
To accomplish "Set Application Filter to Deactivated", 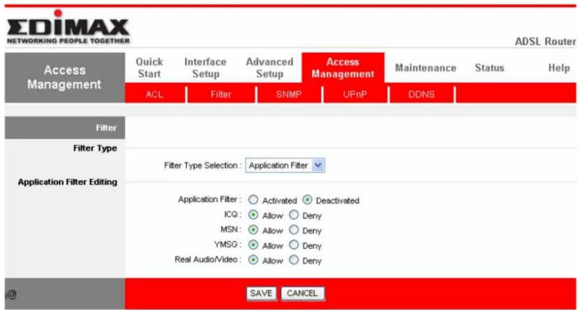I will point(307,200).
